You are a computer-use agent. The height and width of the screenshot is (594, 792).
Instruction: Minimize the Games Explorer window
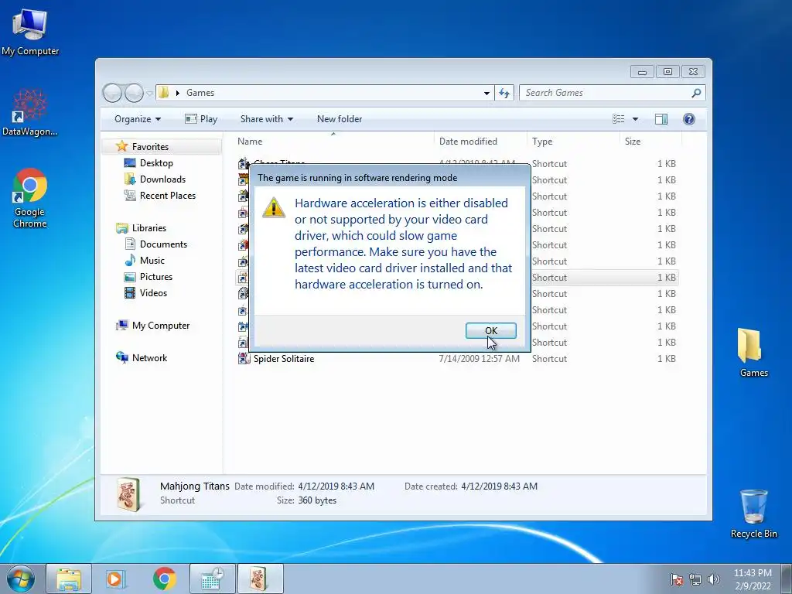click(x=642, y=72)
